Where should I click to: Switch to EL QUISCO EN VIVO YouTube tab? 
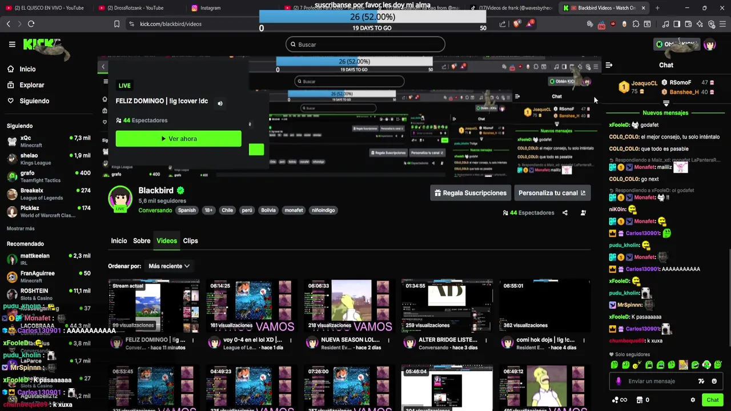tap(46, 8)
